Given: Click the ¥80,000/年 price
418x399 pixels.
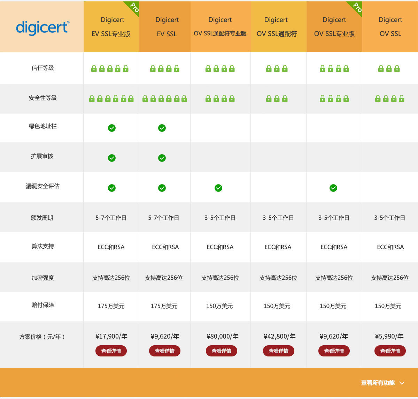Looking at the screenshot, I should coord(223,337).
